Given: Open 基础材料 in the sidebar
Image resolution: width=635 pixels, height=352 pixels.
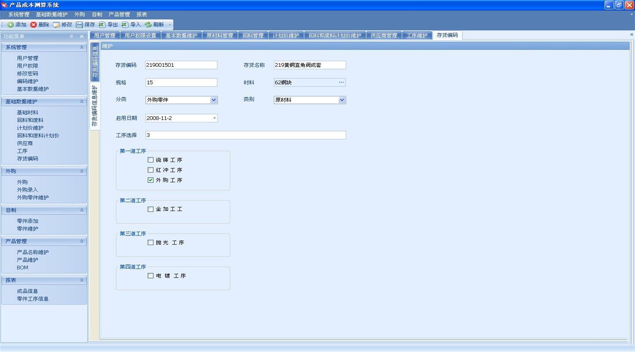Looking at the screenshot, I should click(27, 113).
